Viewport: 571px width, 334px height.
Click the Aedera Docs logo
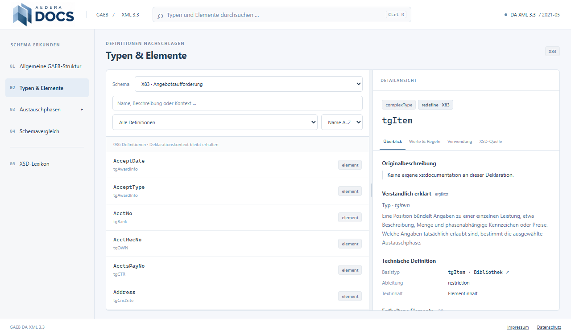(43, 15)
